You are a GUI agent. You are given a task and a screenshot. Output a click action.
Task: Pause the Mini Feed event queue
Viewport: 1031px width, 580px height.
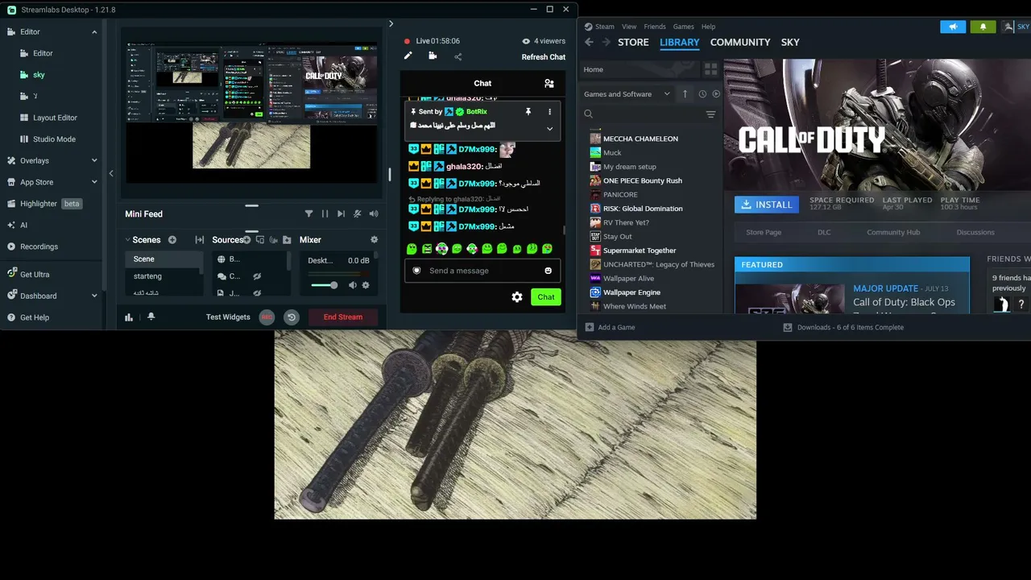click(325, 213)
